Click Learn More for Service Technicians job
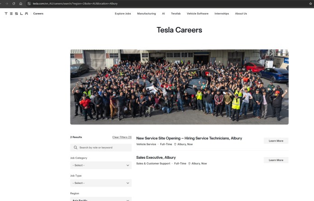 coord(276,141)
